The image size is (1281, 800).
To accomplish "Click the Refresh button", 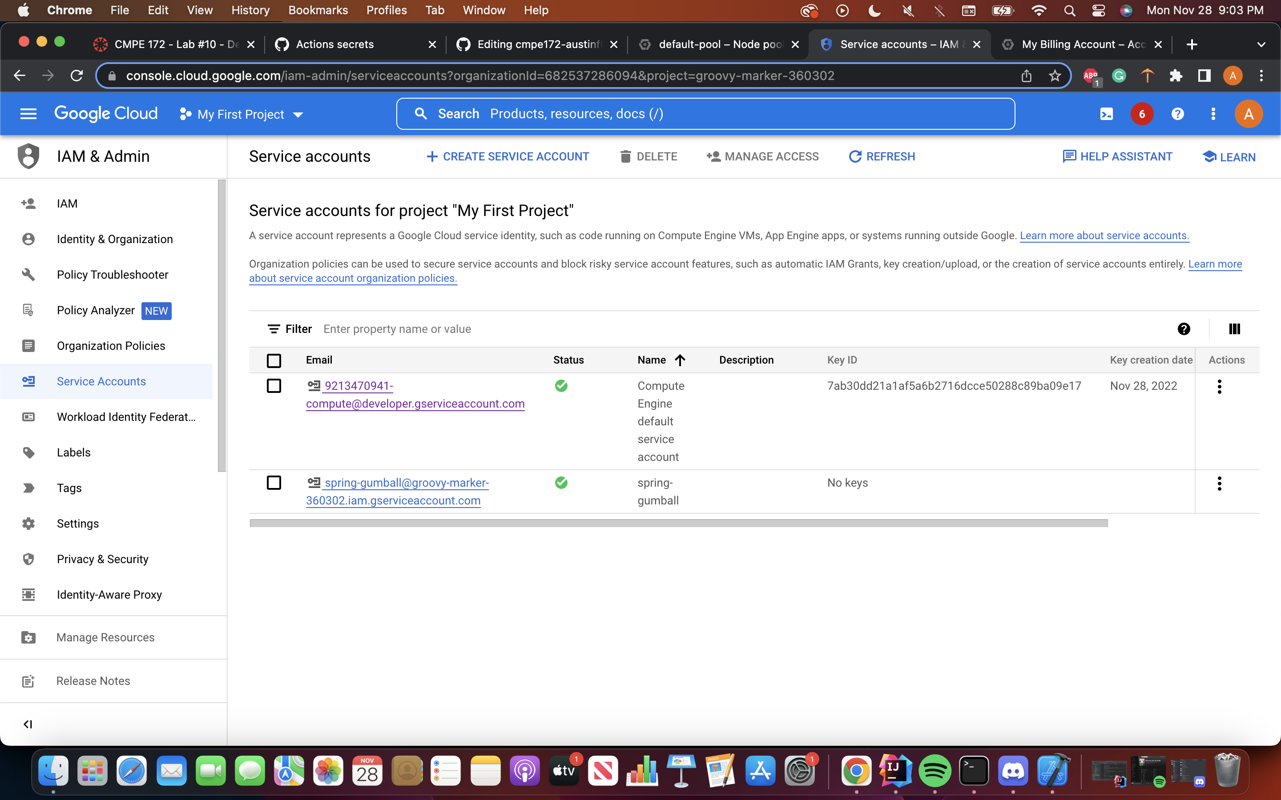I will (x=881, y=156).
